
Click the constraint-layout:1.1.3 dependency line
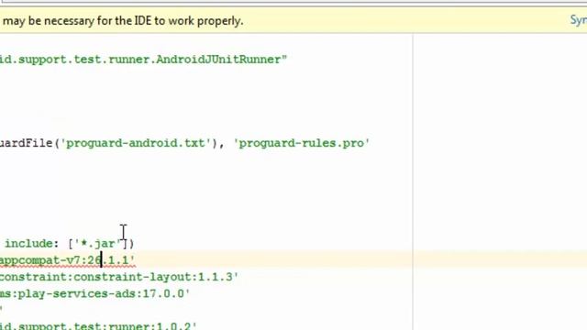click(x=119, y=277)
